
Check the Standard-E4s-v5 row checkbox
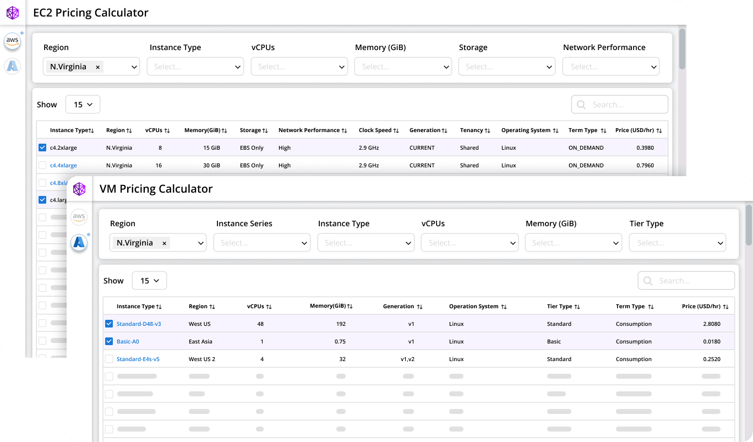point(109,359)
